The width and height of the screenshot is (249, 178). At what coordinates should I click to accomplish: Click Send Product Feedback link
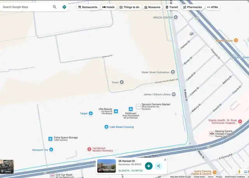(235, 177)
